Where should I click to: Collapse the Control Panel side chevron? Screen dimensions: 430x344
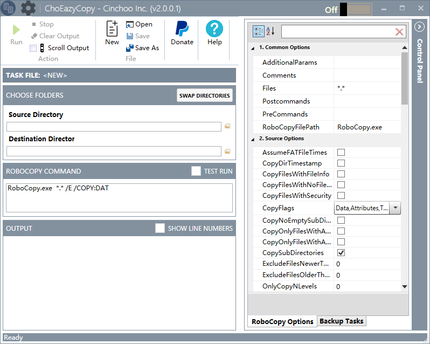pos(419,27)
